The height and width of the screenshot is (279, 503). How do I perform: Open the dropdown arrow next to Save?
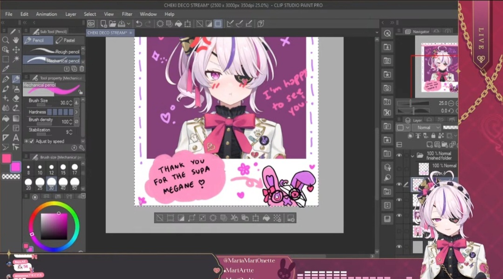(128, 24)
